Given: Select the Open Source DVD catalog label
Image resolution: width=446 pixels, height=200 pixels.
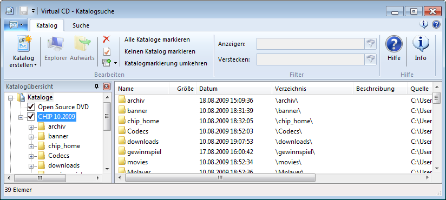Looking at the screenshot, I should pos(63,107).
